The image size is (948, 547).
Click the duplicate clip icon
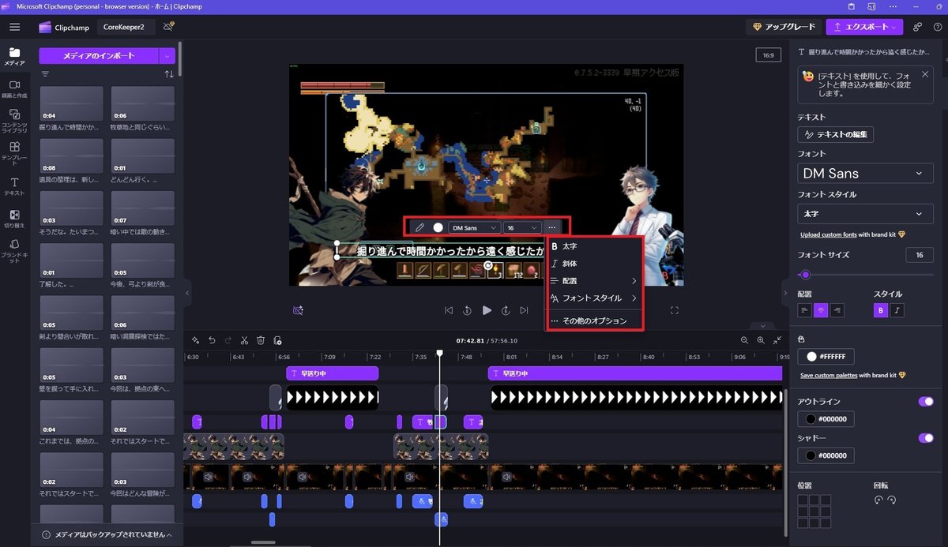277,340
